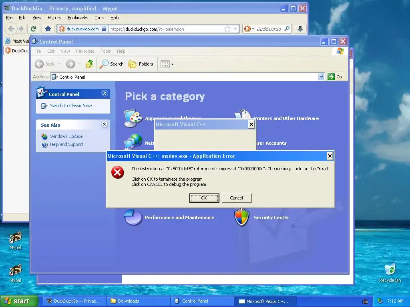Click Most Visited bookmarks toolbar item

pos(17,41)
